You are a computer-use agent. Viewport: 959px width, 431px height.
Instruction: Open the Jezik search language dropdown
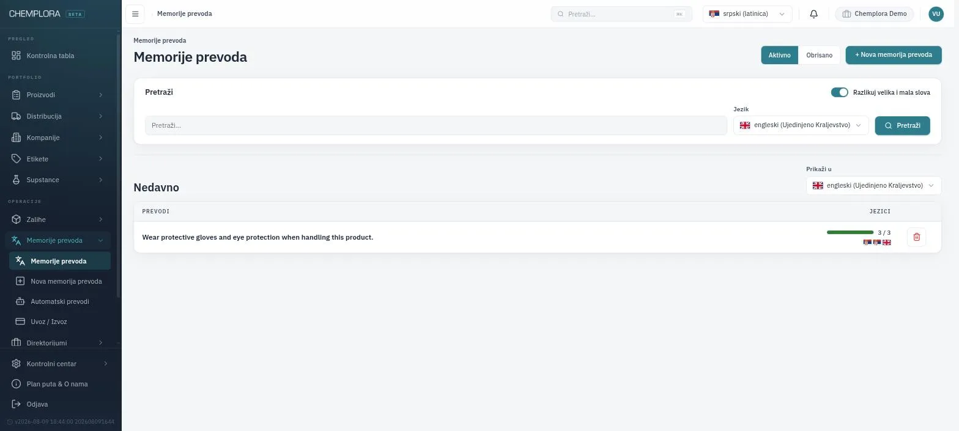point(801,125)
